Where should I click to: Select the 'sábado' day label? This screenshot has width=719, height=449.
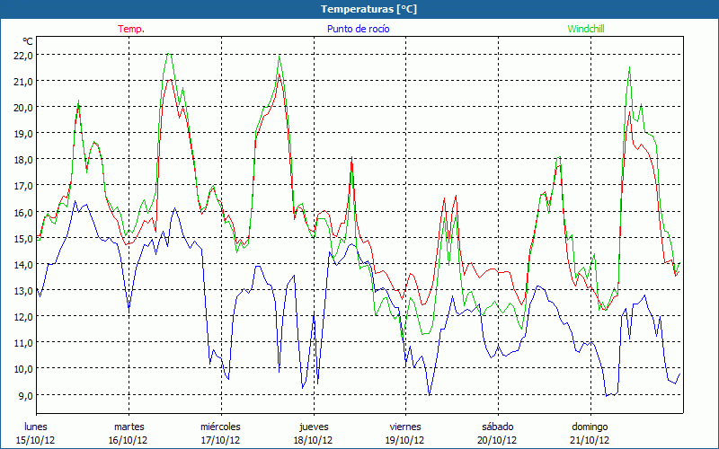tap(497, 427)
